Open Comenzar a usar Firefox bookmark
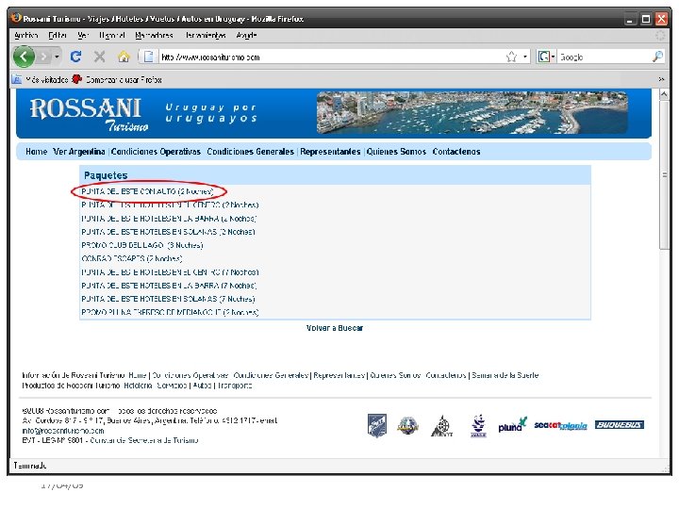Image resolution: width=679 pixels, height=509 pixels. (x=117, y=79)
